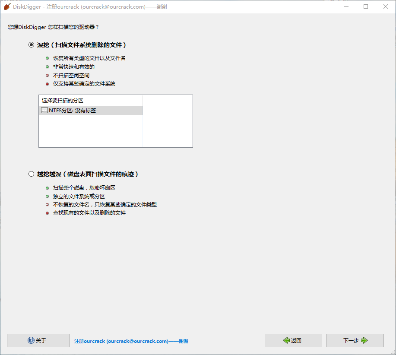Open the 关于 about button

point(38,341)
